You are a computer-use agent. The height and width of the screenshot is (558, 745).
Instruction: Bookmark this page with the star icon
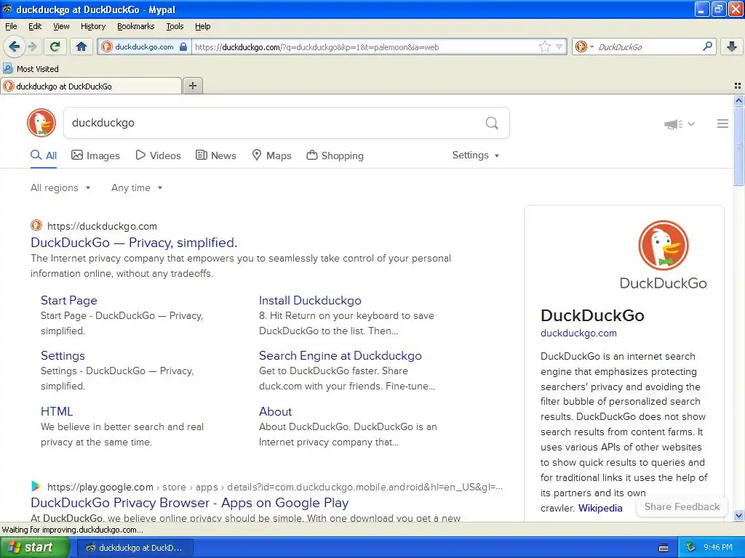tap(544, 47)
